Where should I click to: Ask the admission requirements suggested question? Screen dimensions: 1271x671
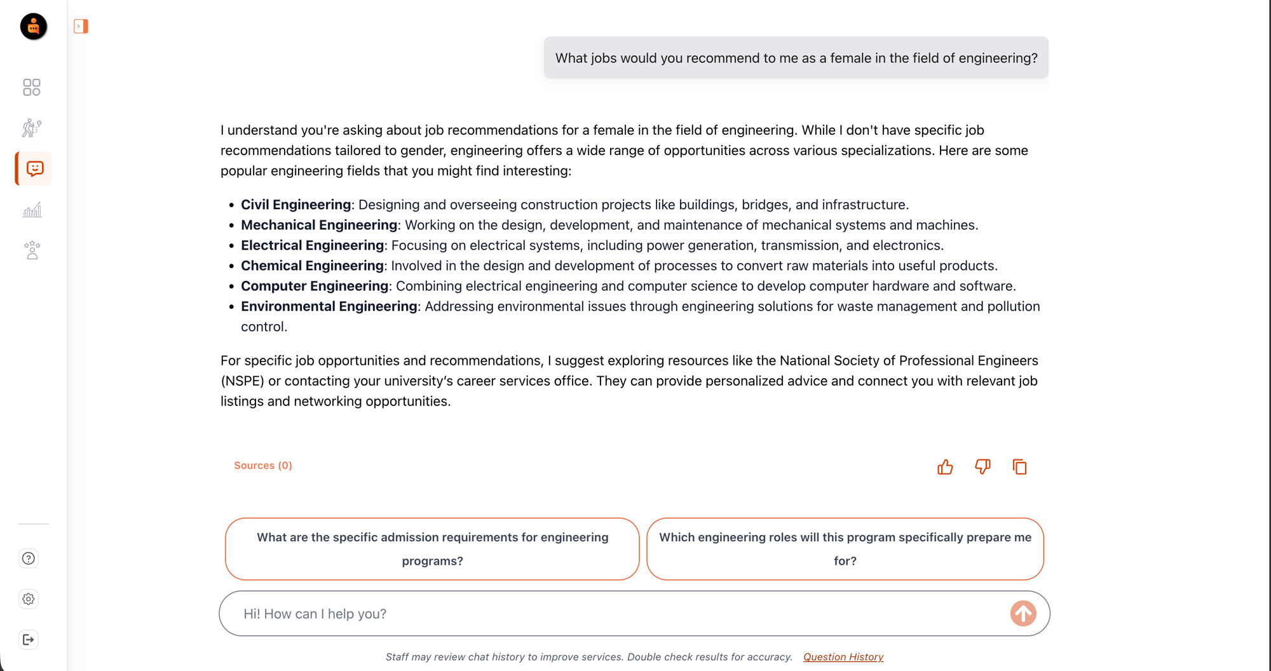coord(432,548)
